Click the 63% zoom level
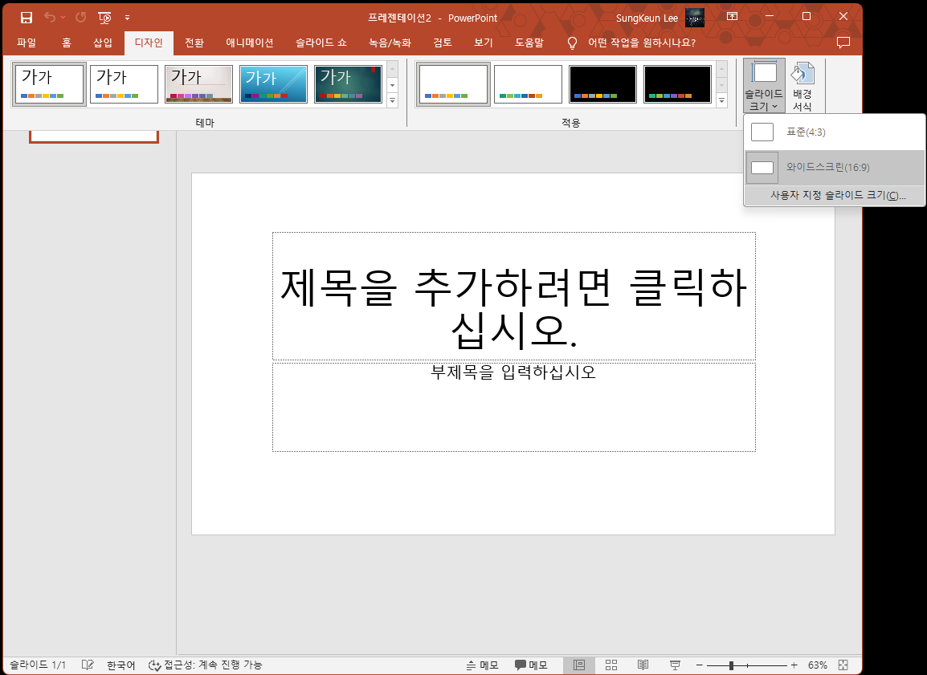This screenshot has width=927, height=675. coord(818,665)
